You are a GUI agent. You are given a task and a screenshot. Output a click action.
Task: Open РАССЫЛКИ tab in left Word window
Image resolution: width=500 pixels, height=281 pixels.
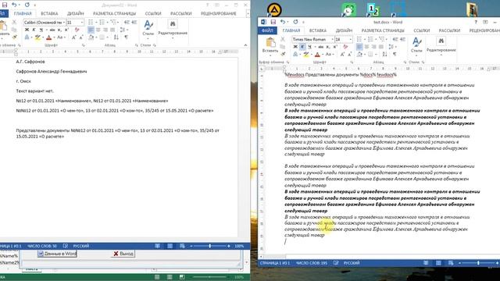tap(180, 13)
